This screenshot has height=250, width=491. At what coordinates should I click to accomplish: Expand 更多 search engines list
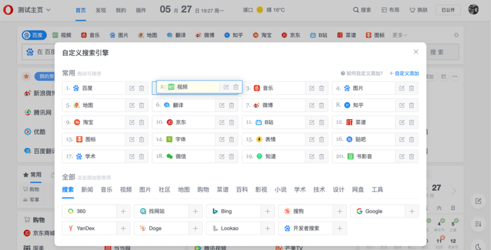(400, 36)
